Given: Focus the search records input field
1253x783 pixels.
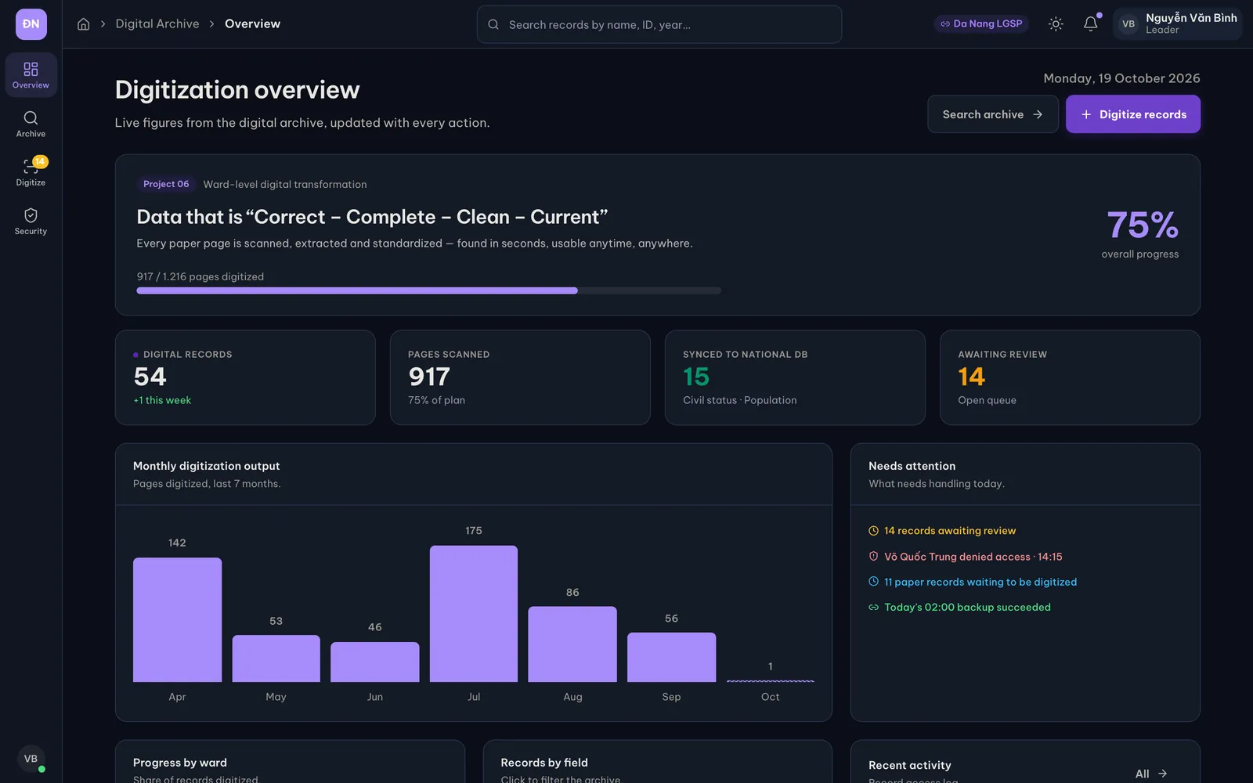Looking at the screenshot, I should [659, 24].
